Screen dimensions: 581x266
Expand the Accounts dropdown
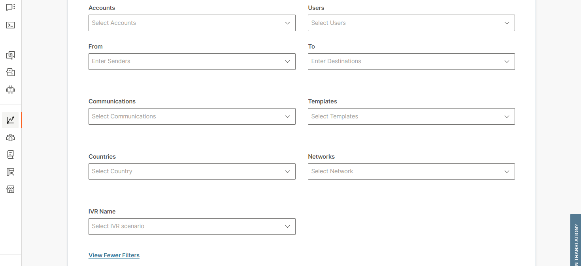[x=192, y=23]
